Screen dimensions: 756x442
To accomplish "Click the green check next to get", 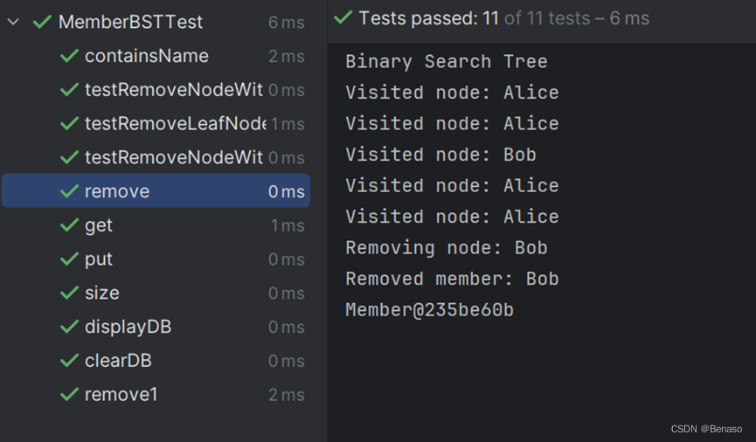I will click(x=69, y=225).
